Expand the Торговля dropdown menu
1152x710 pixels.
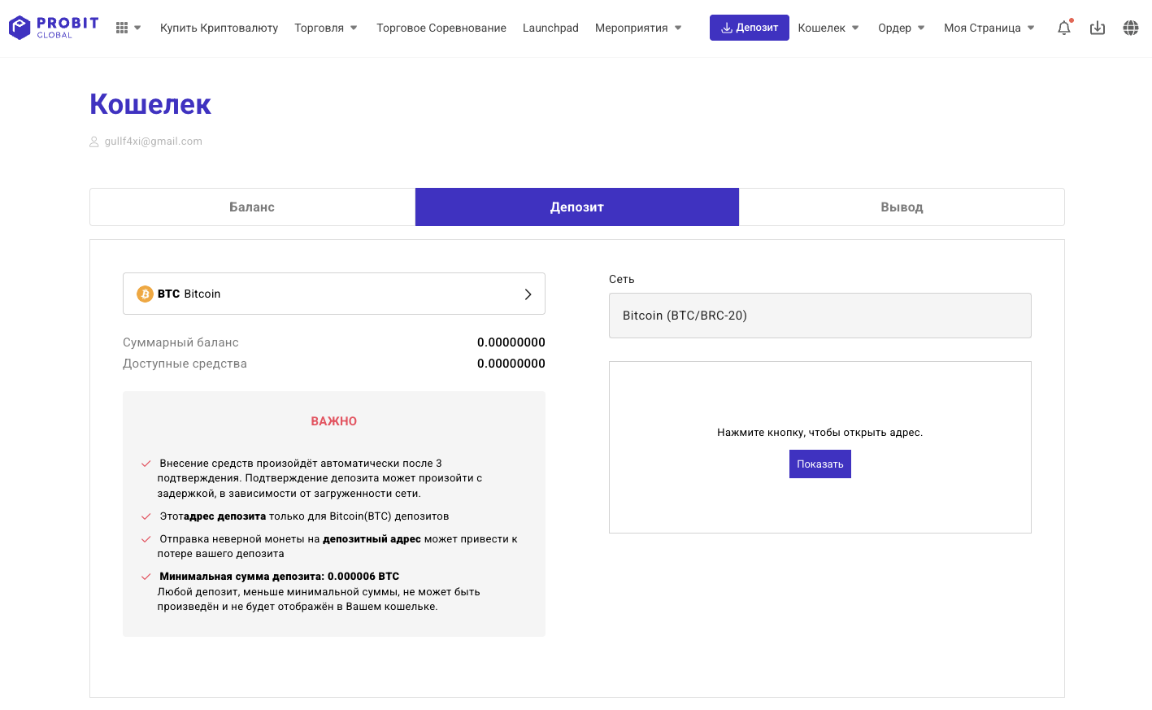[325, 28]
